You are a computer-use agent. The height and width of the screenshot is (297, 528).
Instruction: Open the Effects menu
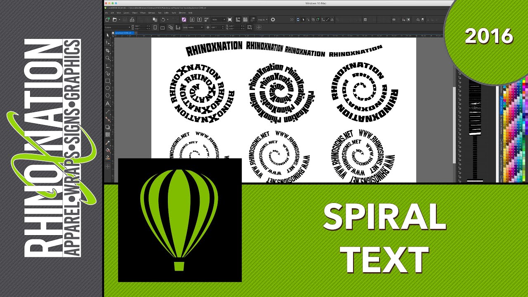143,13
